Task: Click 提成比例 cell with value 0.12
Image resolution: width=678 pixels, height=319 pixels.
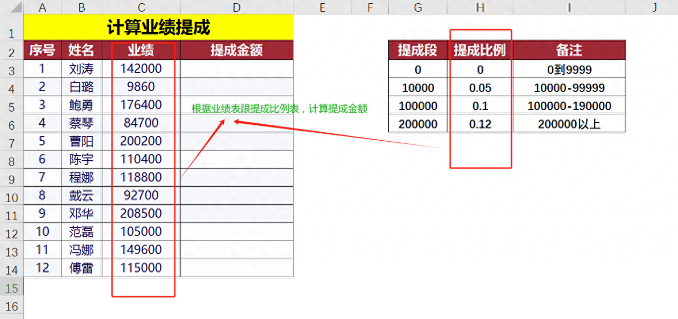Action: (480, 124)
